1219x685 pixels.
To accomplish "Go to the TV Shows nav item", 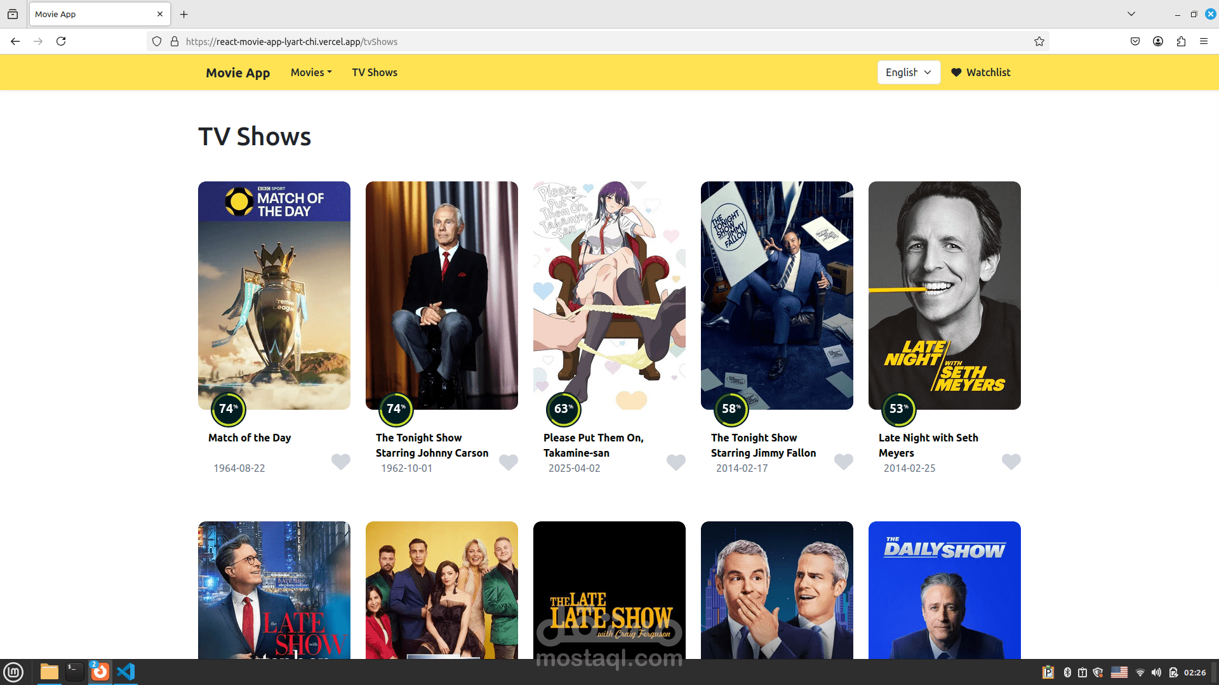I will (375, 72).
